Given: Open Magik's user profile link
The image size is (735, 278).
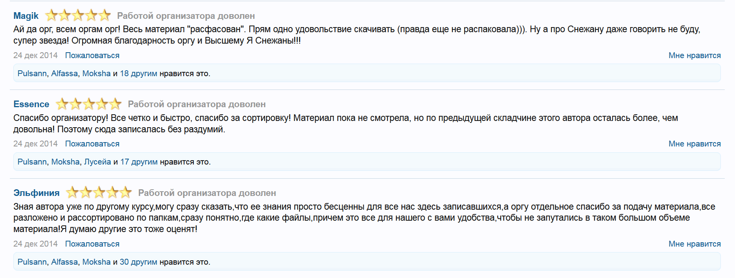Looking at the screenshot, I should pyautogui.click(x=26, y=16).
